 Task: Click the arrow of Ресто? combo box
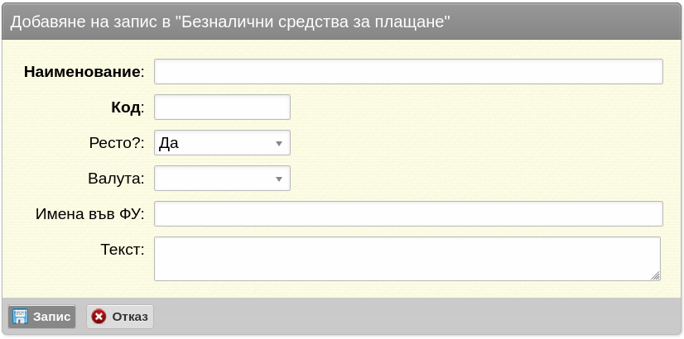279,143
